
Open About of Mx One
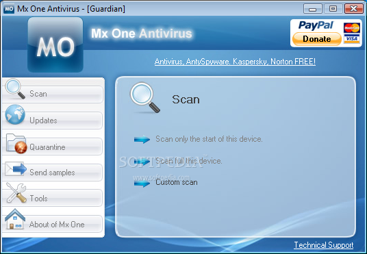coord(53,224)
